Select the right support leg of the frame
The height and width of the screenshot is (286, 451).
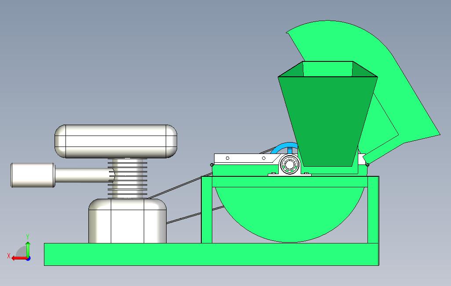373,210
